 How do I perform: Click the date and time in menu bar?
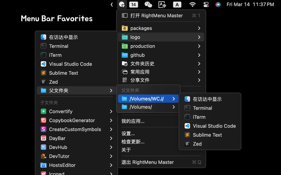click(250, 4)
